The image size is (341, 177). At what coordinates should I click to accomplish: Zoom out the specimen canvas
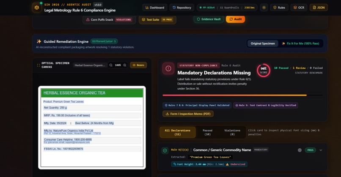[x=111, y=65]
